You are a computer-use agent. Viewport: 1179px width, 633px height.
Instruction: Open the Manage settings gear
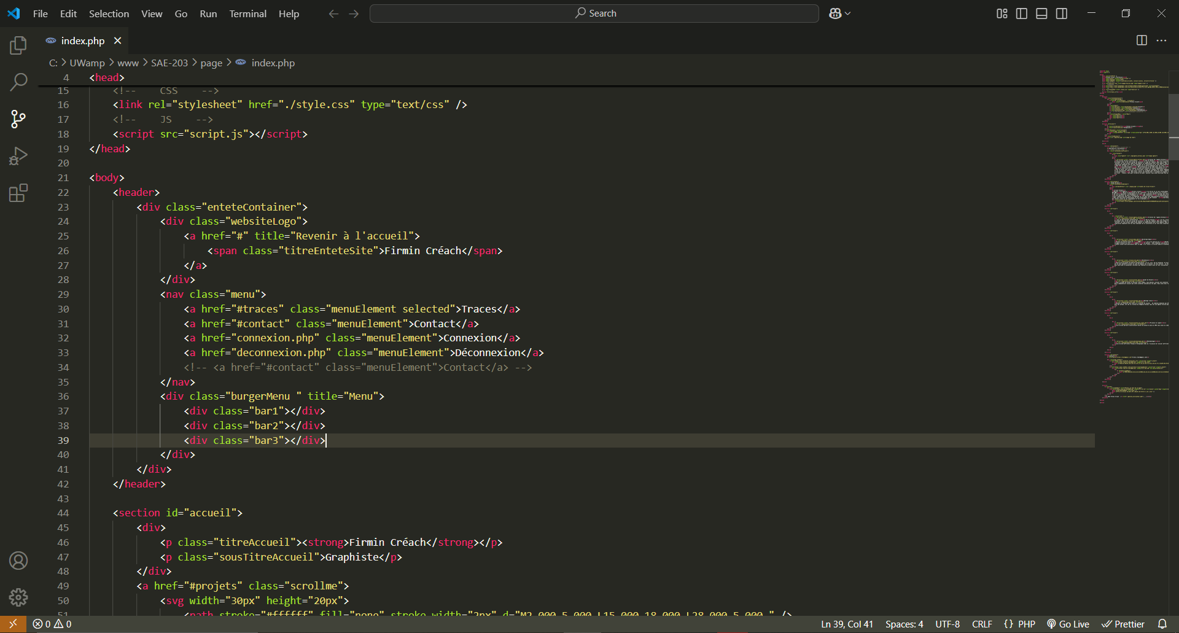click(18, 597)
